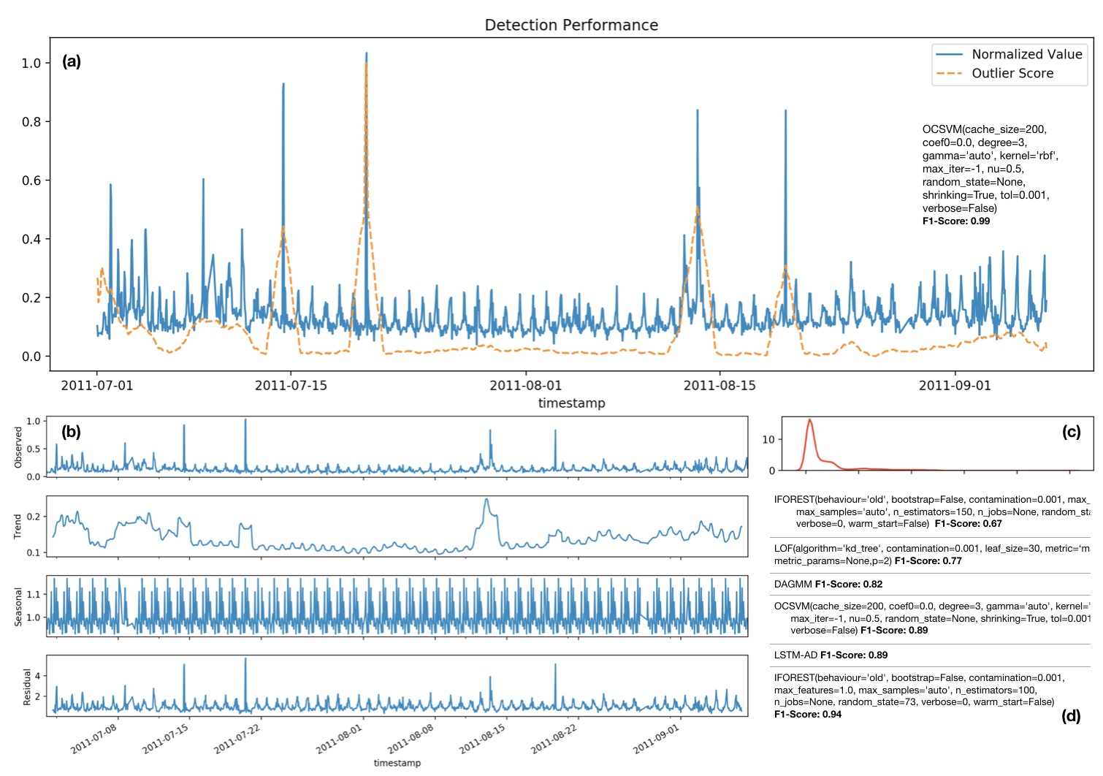Click y-axis tick '10' on panel (c)
The image size is (1103, 776).
768,440
